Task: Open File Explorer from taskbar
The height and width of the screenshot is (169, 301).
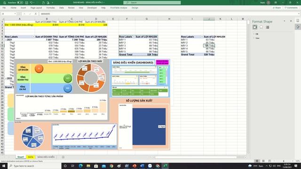Action: coord(88,166)
